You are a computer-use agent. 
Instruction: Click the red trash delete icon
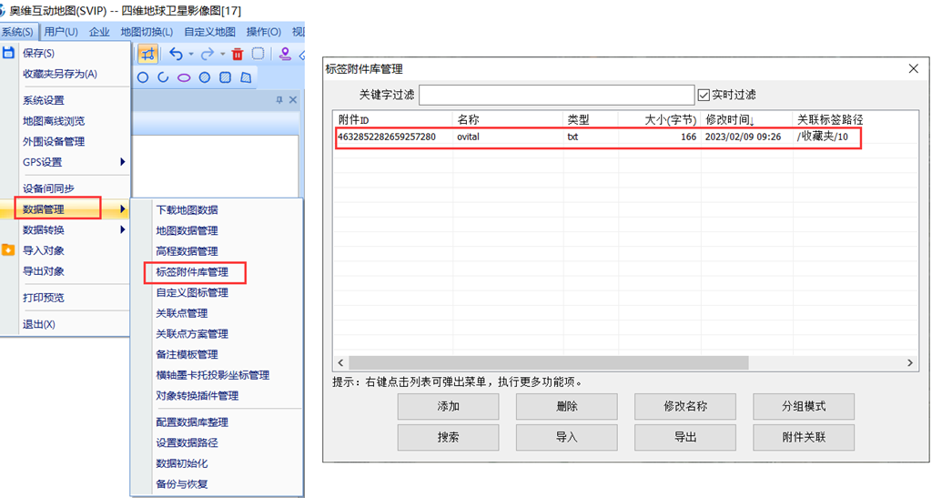[x=238, y=54]
